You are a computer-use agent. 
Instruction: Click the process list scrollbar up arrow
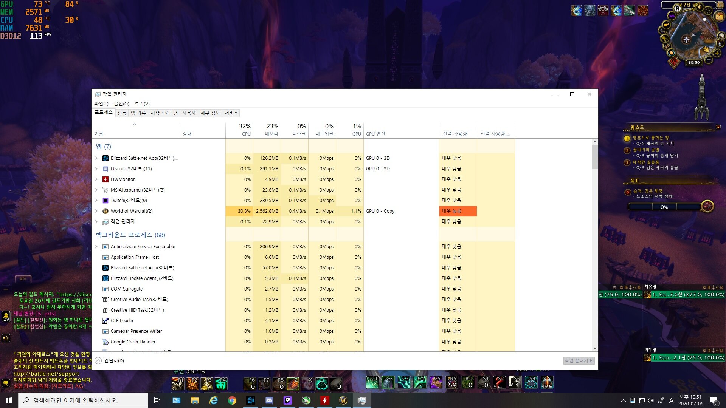pyautogui.click(x=595, y=142)
